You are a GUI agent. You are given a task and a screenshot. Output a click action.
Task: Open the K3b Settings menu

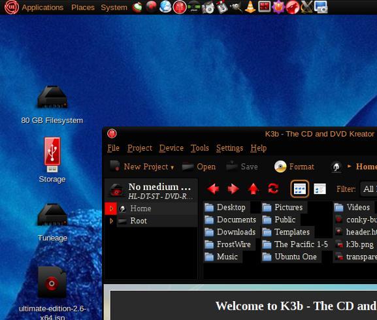[229, 148]
